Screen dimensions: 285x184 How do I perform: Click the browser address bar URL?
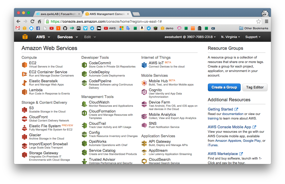(106, 21)
